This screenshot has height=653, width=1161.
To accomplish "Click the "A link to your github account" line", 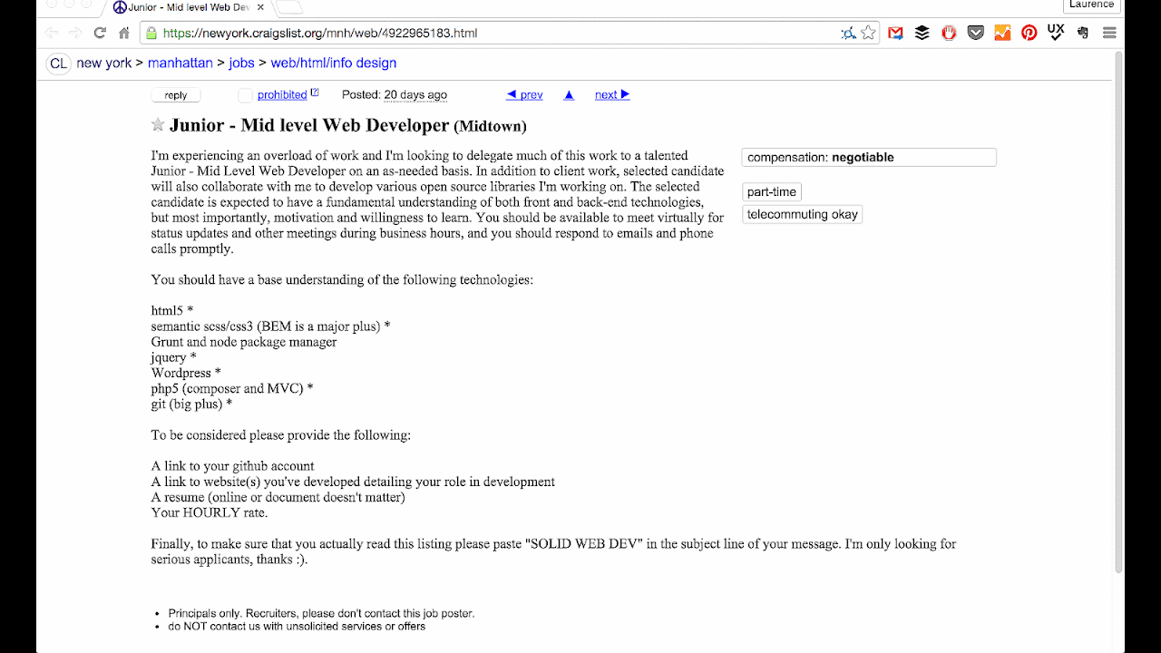I will pos(233,466).
